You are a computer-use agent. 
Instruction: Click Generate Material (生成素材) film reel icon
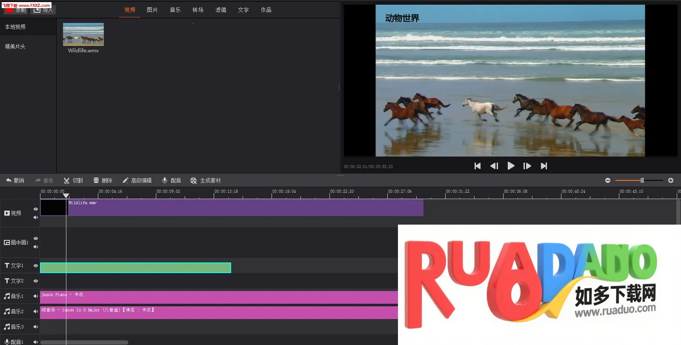tap(205, 180)
